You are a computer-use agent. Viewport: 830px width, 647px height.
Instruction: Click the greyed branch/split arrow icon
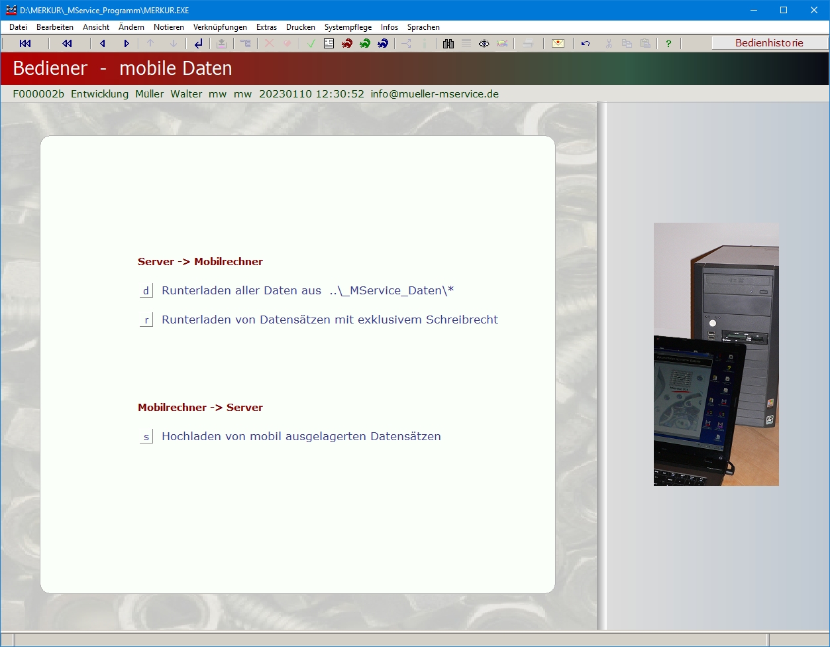tap(406, 44)
